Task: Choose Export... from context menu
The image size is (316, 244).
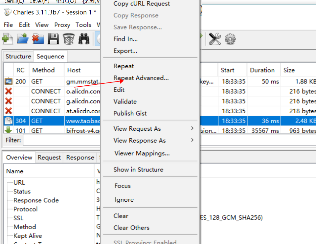Action: pos(125,51)
